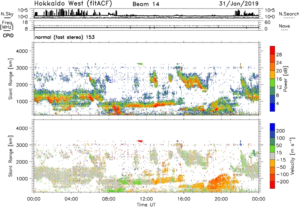Click the "Slant Range [km]" label of velocity panel
Viewport: 299px width, 207px height.
(x=10, y=156)
